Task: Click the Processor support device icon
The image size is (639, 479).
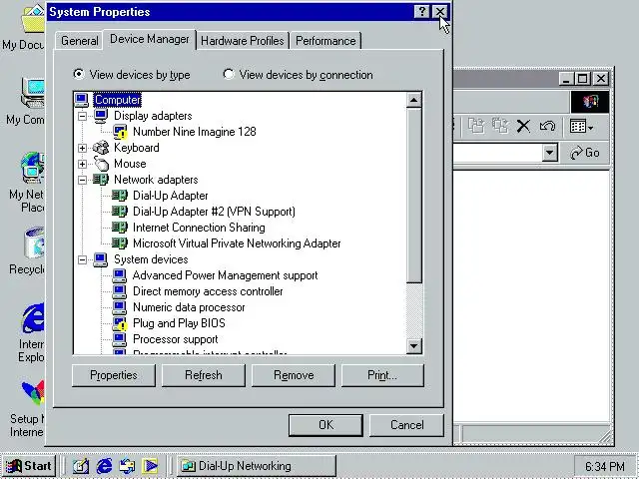Action: [120, 339]
